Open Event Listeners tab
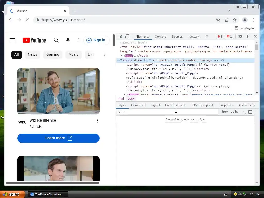Image resolution: width=264 pixels, height=198 pixels. click(175, 105)
